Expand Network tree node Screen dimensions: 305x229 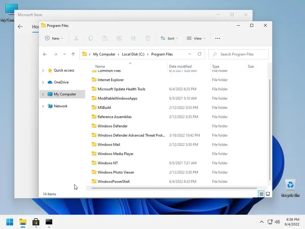[x=43, y=106]
